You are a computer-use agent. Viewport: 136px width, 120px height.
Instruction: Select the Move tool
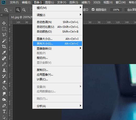pos(4,23)
